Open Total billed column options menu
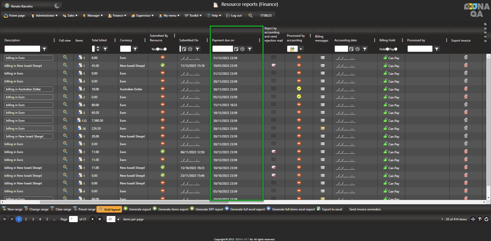The image size is (491, 241). (x=115, y=40)
